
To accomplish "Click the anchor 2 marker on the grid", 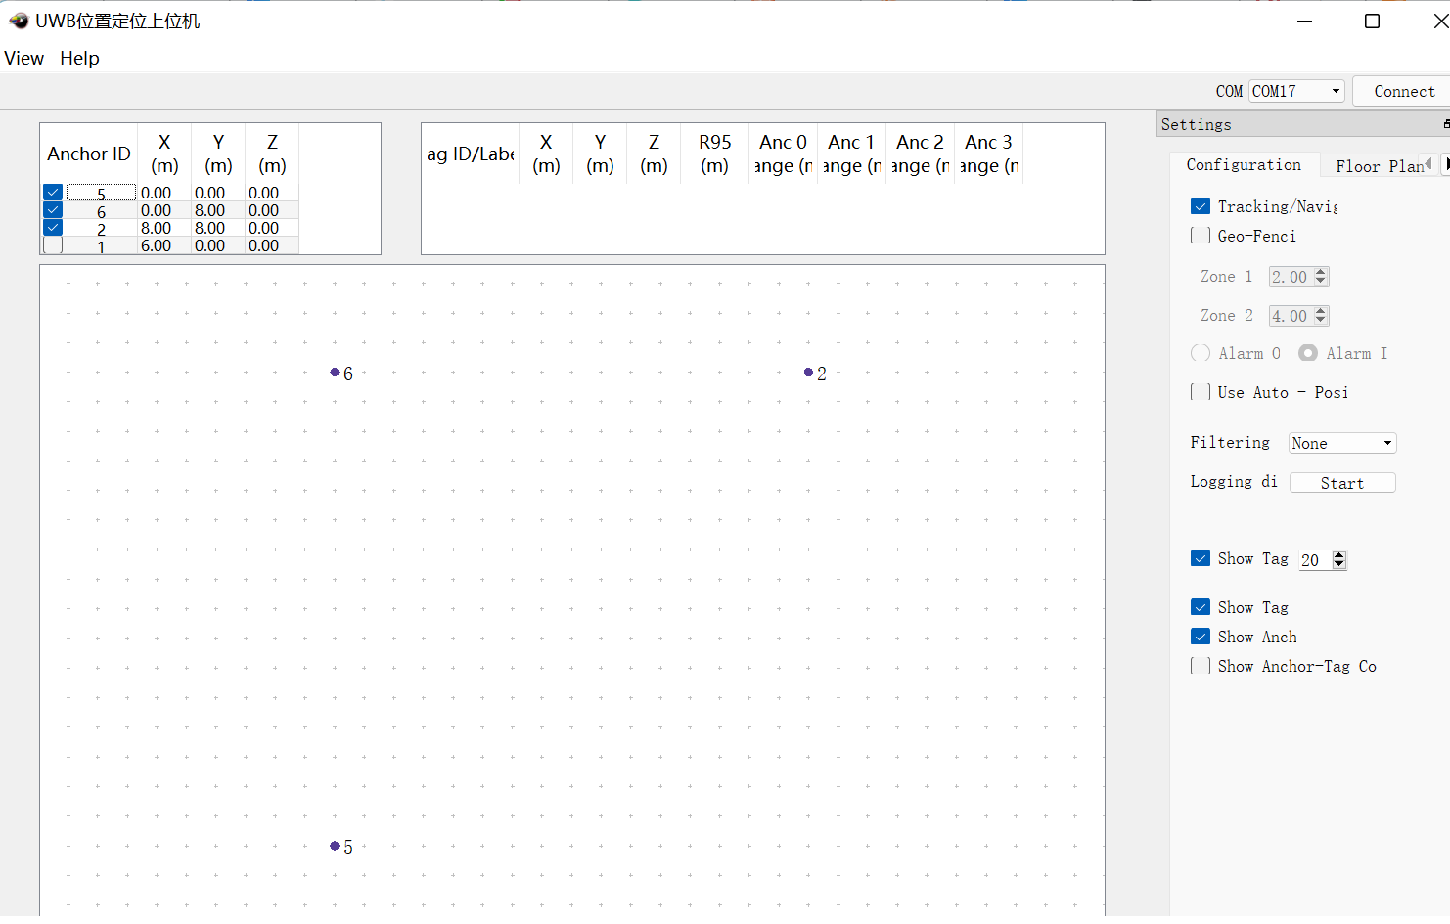I will click(808, 373).
